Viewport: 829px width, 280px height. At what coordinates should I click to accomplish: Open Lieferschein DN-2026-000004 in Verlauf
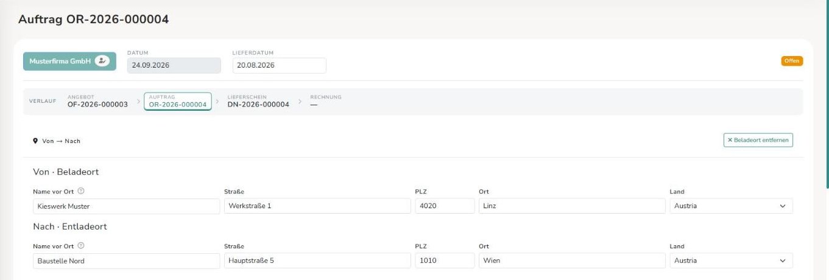pos(258,101)
